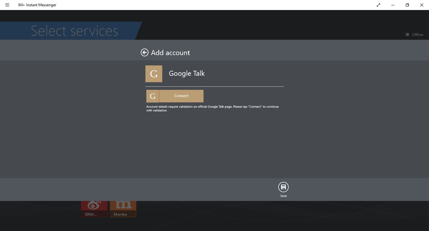The image size is (429, 231).
Task: Restore down the IM+ window
Action: (407, 5)
